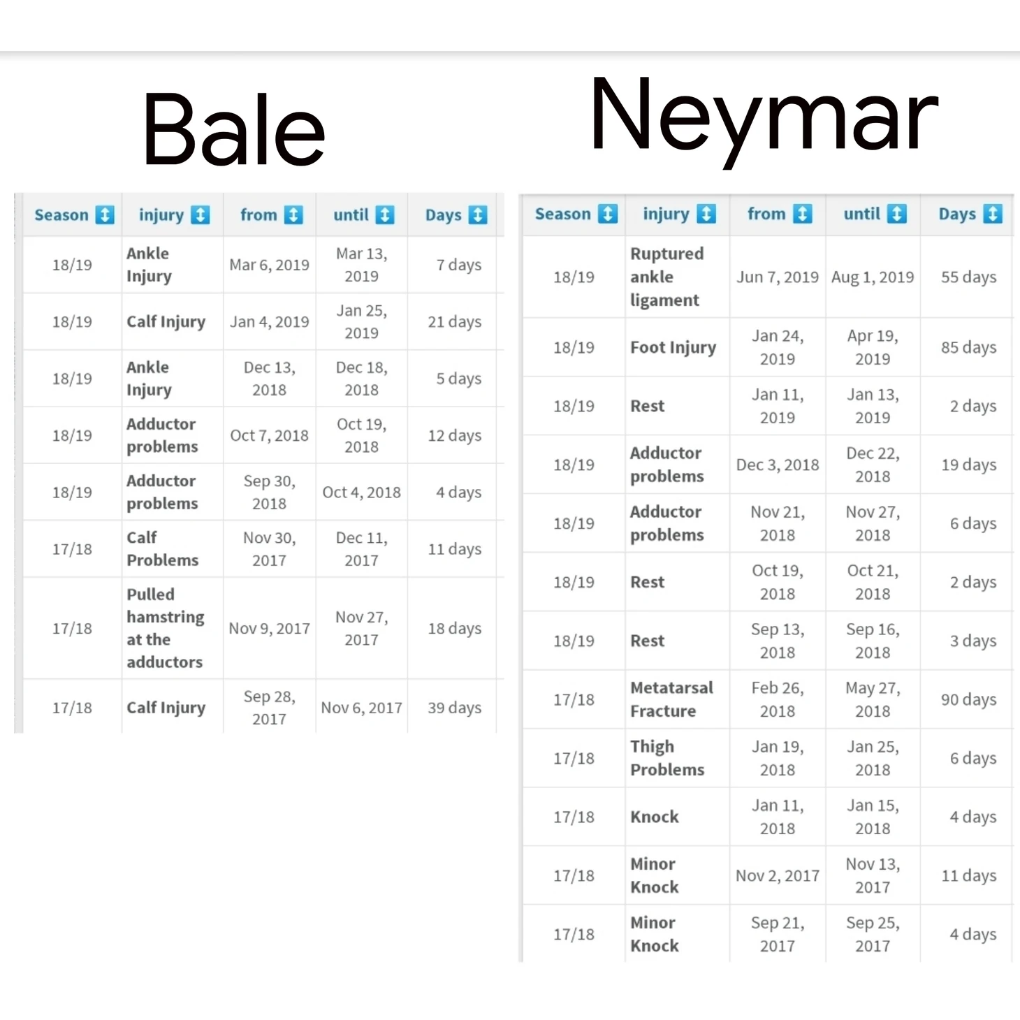The height and width of the screenshot is (1020, 1020).
Task: Select Bale's Pulled hamstring at the adductors entry
Action: tap(166, 628)
